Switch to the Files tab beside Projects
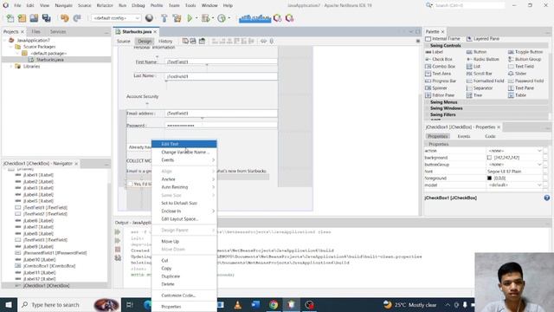 35,31
